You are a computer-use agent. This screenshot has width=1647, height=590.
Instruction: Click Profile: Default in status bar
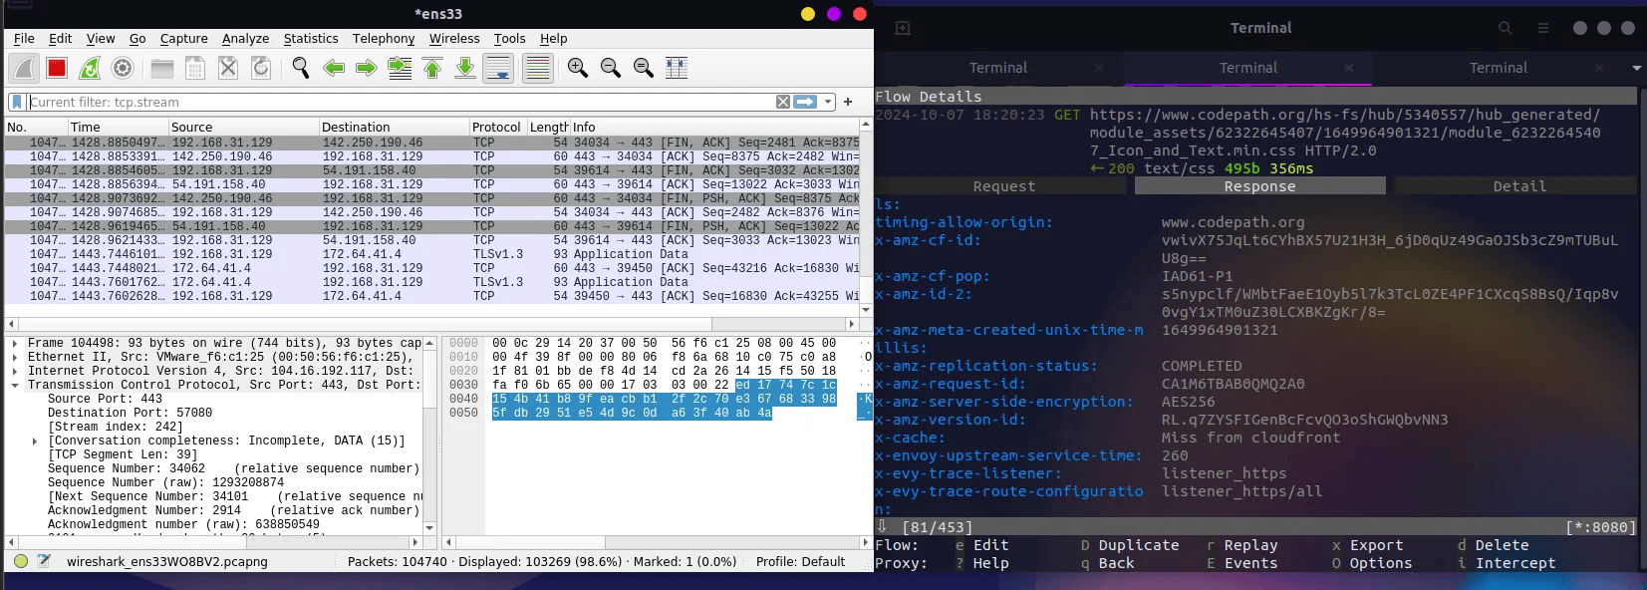click(800, 562)
